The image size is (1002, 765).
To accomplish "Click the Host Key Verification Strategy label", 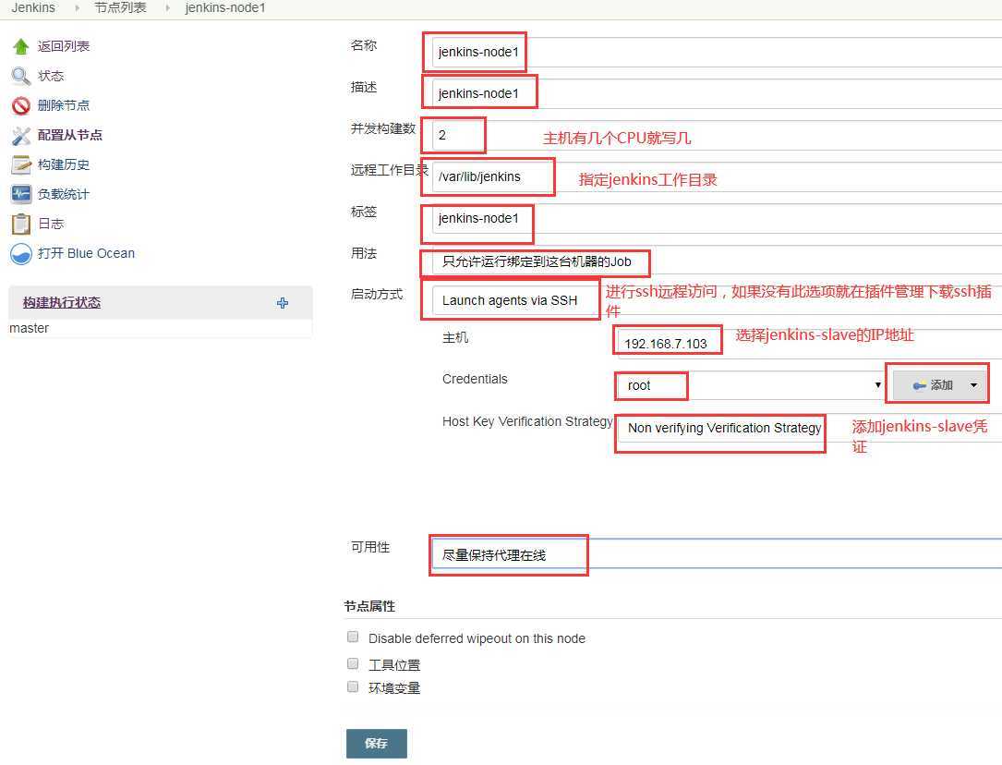I will pyautogui.click(x=527, y=422).
